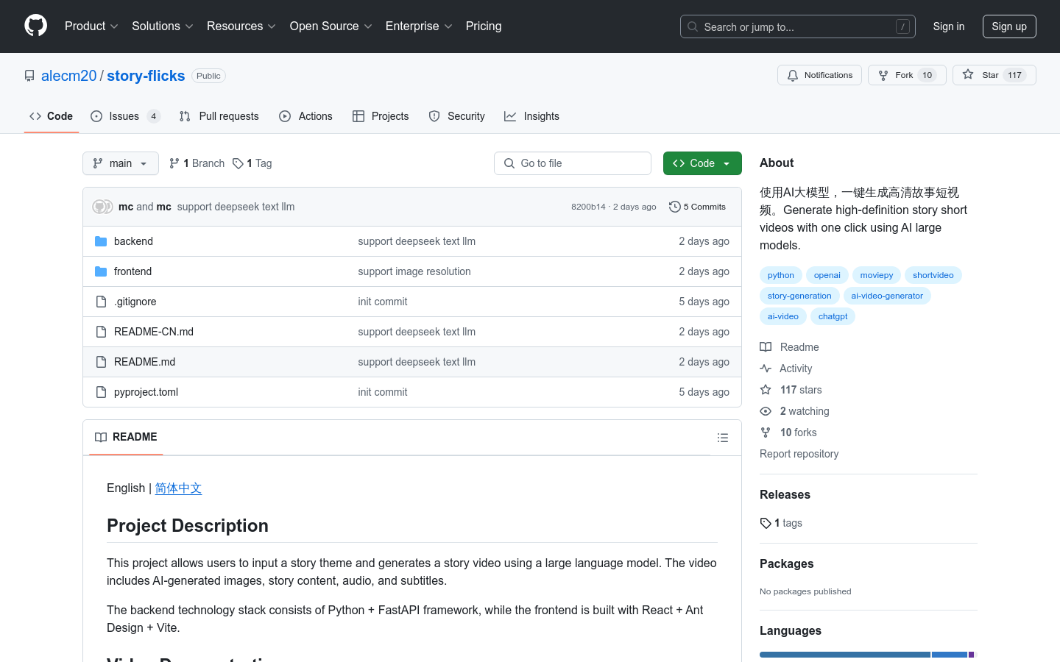Click the commit author avatar icon
Viewport: 1060px width, 662px height.
102,207
